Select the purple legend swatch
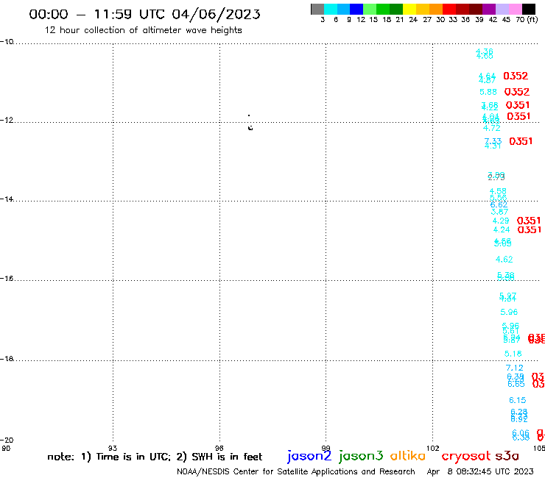This screenshot has height=478, width=545. 489,9
